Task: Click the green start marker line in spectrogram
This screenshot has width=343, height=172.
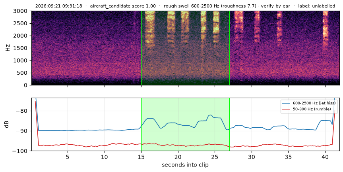Action: click(141, 48)
